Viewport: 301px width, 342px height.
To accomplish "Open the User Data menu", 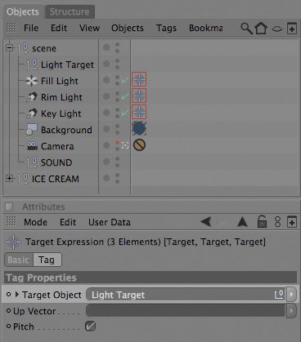I will (x=110, y=222).
